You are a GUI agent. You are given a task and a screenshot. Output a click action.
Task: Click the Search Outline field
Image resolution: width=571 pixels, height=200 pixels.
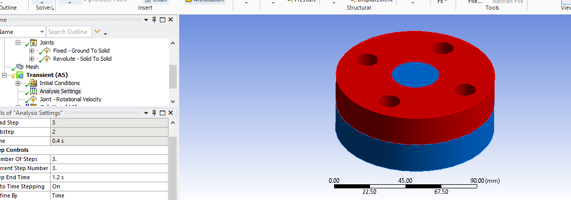click(x=68, y=32)
